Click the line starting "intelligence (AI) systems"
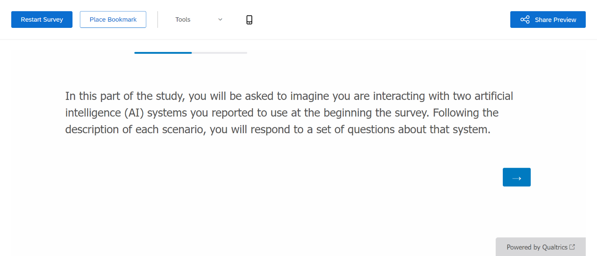This screenshot has width=597, height=256. click(x=282, y=113)
